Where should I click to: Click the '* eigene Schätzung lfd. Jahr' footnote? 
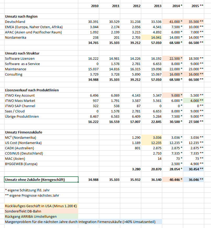click(27, 190)
